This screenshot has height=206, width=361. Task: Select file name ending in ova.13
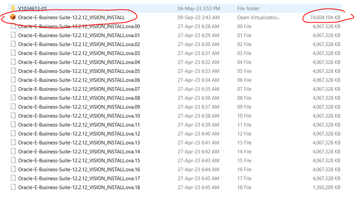[79, 143]
